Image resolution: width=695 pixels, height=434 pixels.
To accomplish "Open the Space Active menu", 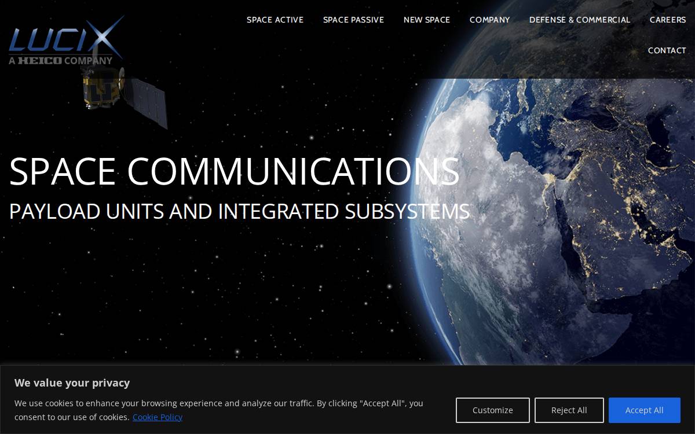I will click(275, 20).
